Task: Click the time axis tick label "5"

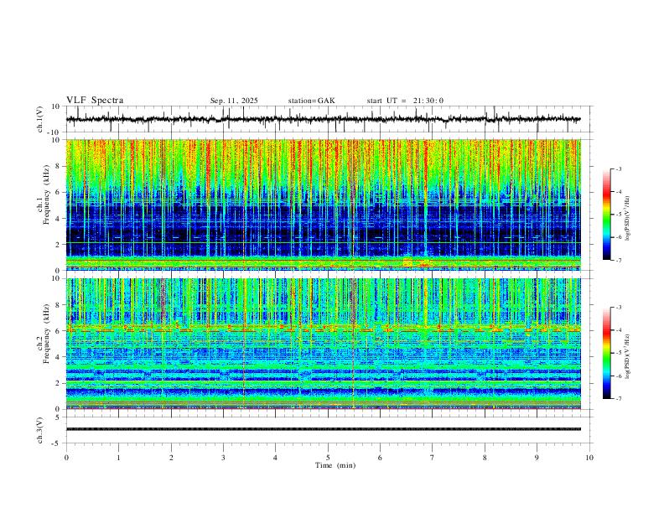Action: 328,458
